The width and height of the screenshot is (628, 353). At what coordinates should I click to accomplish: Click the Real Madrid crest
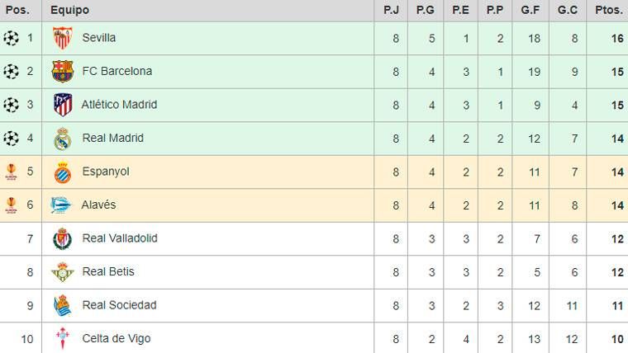tap(62, 139)
